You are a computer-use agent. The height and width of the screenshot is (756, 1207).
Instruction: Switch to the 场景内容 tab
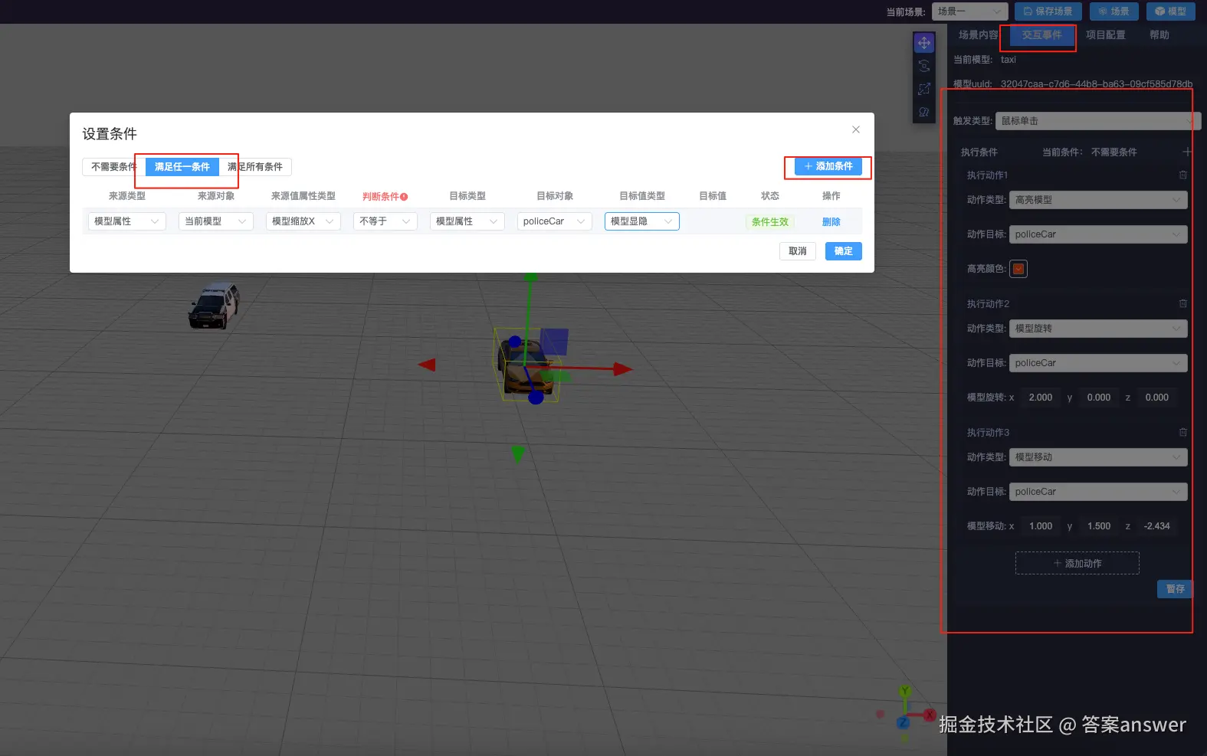coord(979,35)
